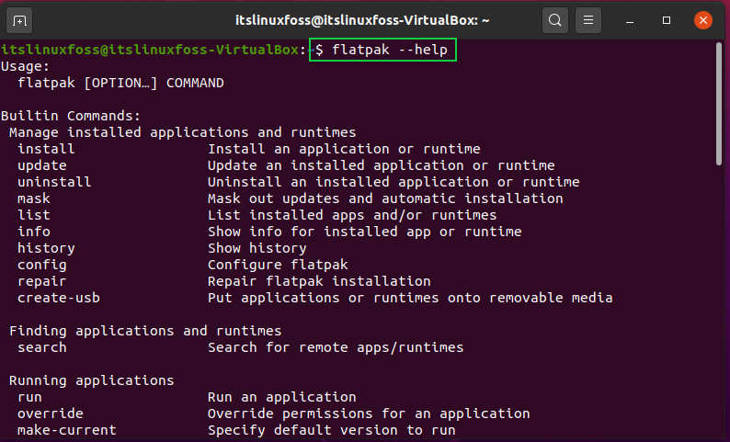Click the 'create-usb' command name

click(59, 298)
